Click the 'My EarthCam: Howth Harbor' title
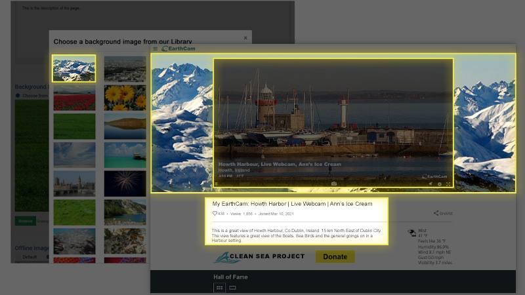 292,204
